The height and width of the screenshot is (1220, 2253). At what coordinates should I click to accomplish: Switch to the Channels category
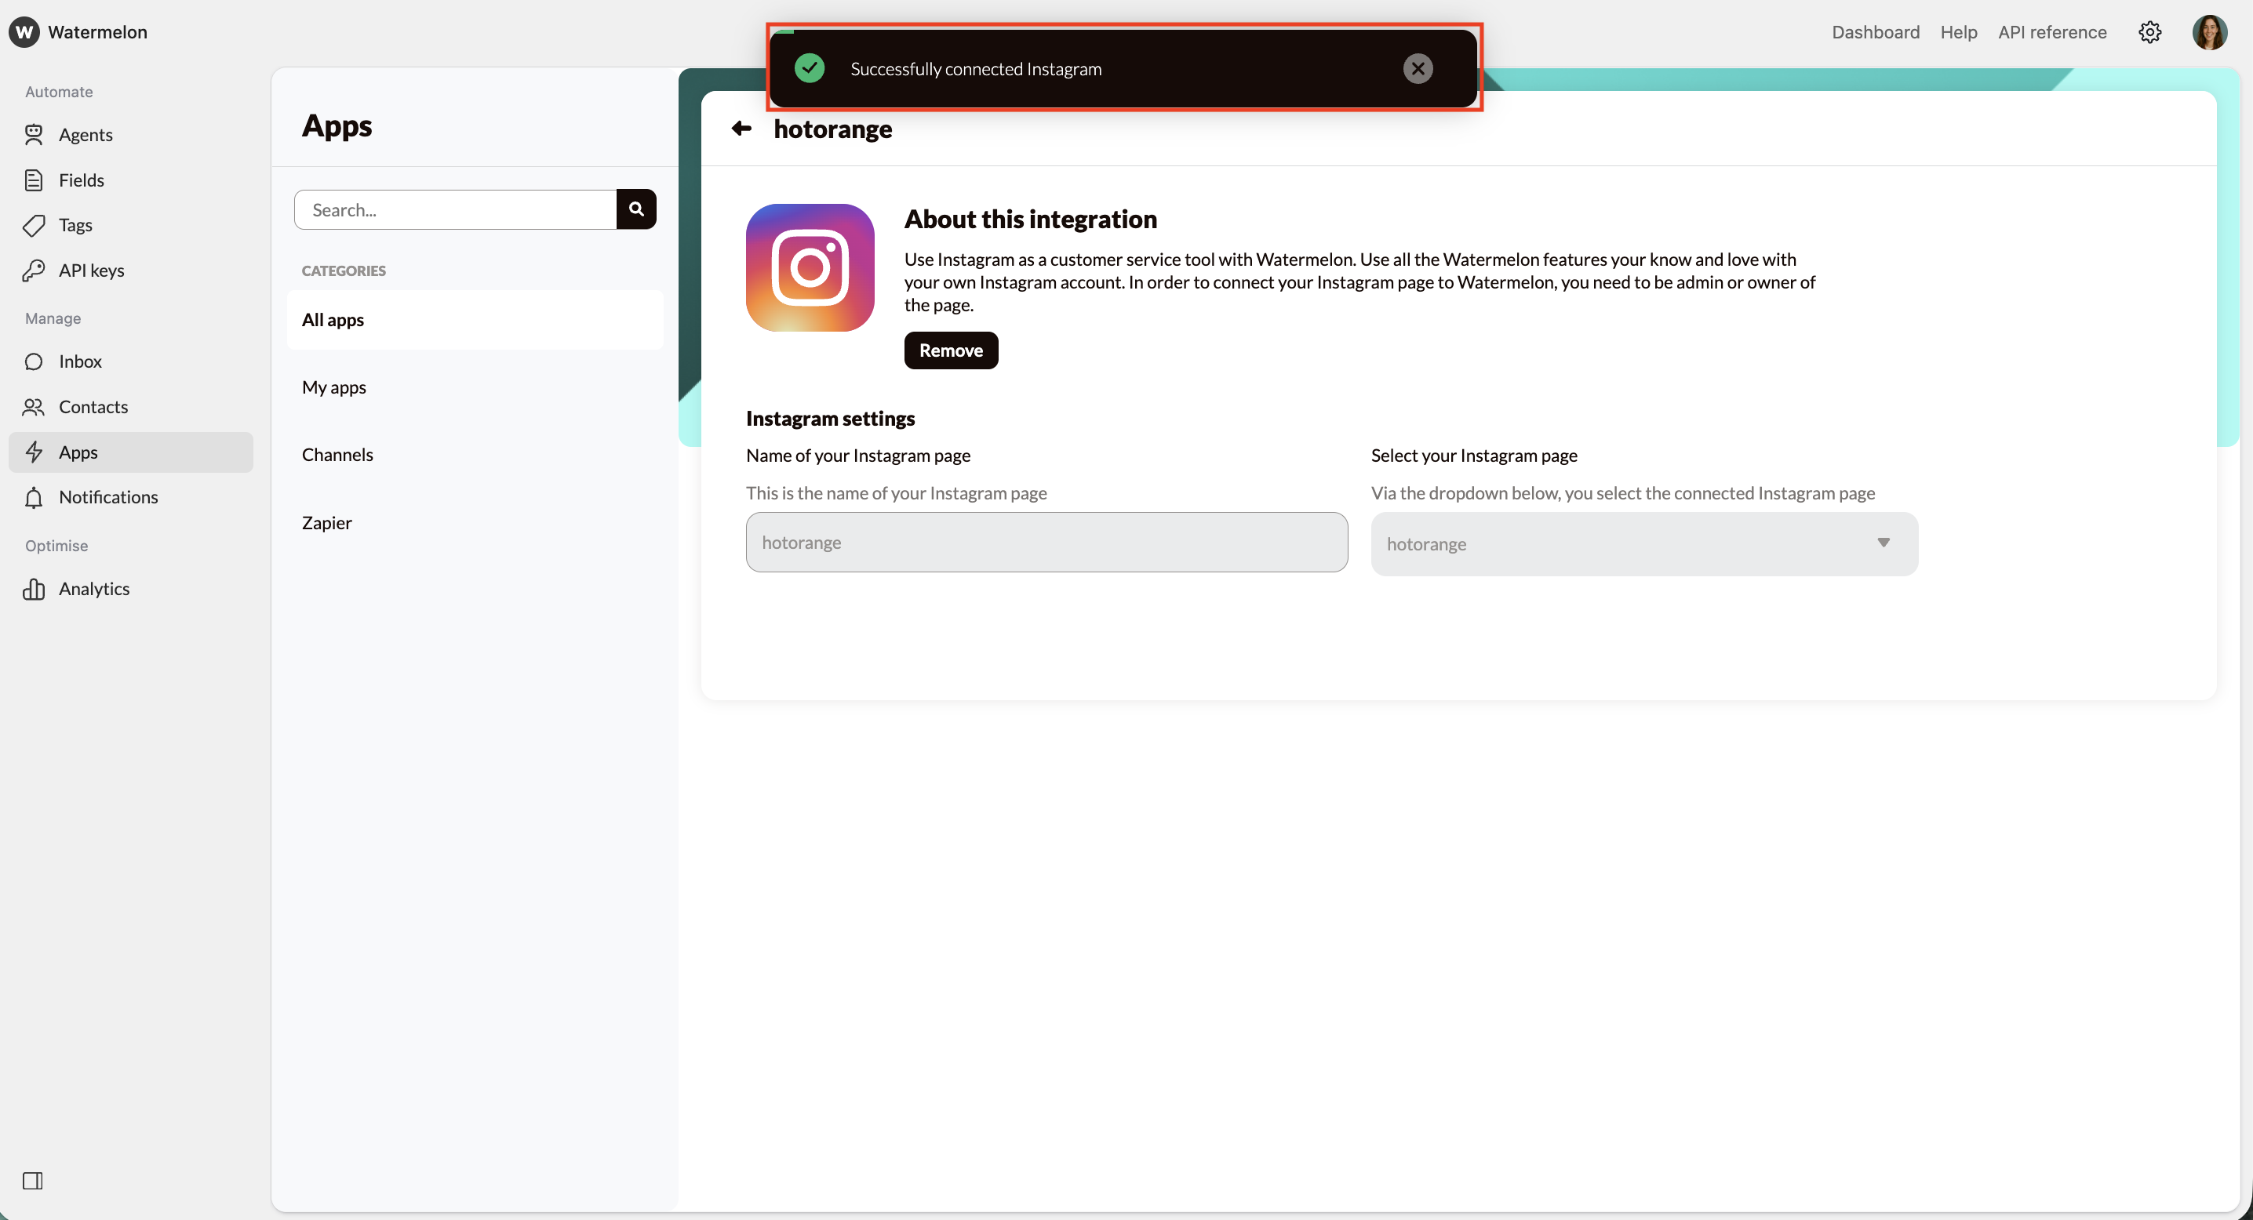tap(337, 453)
